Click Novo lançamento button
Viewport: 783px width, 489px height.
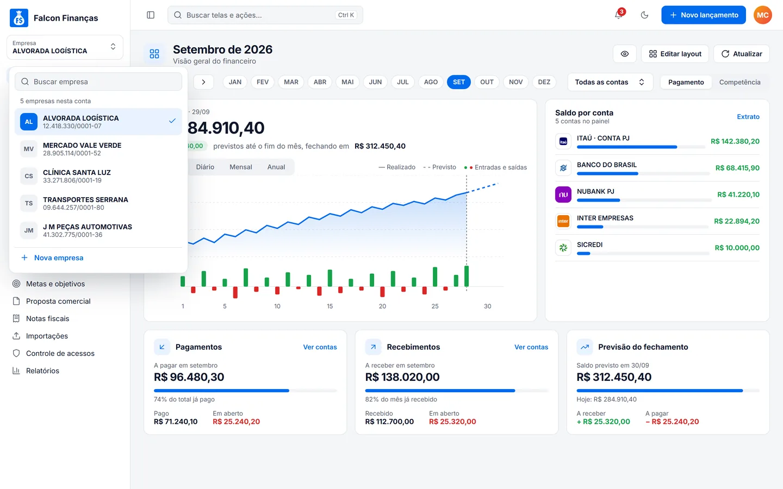(704, 15)
